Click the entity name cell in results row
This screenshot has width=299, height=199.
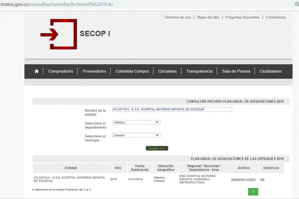click(69, 179)
